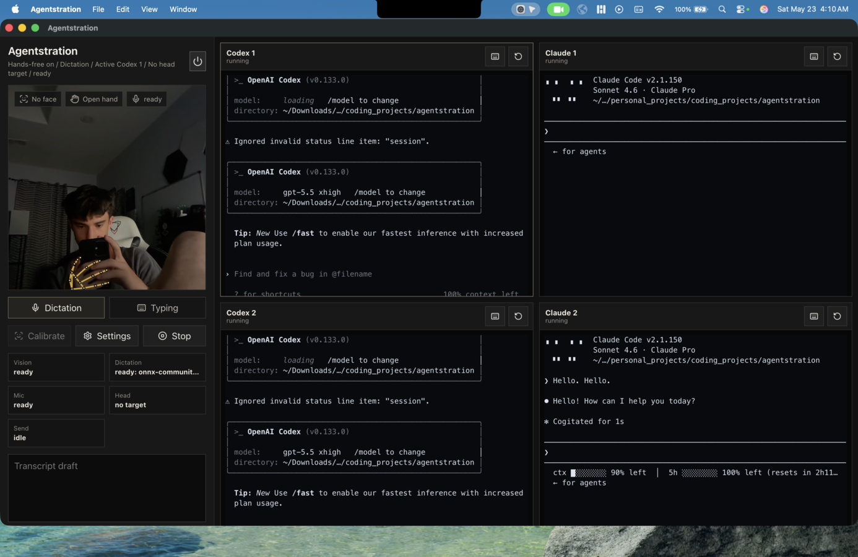Image resolution: width=858 pixels, height=557 pixels.
Task: Click the Dictation ready: onnx-communit status tile
Action: pos(157,368)
